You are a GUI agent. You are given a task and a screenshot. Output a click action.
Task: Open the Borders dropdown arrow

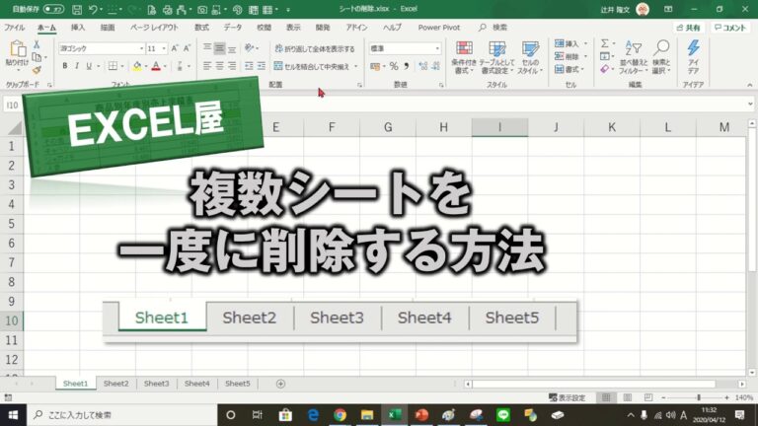pyautogui.click(x=122, y=66)
